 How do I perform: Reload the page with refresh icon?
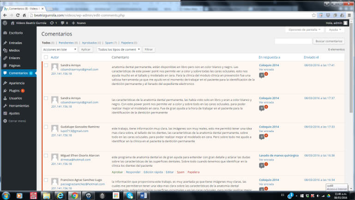[x=18, y=15]
